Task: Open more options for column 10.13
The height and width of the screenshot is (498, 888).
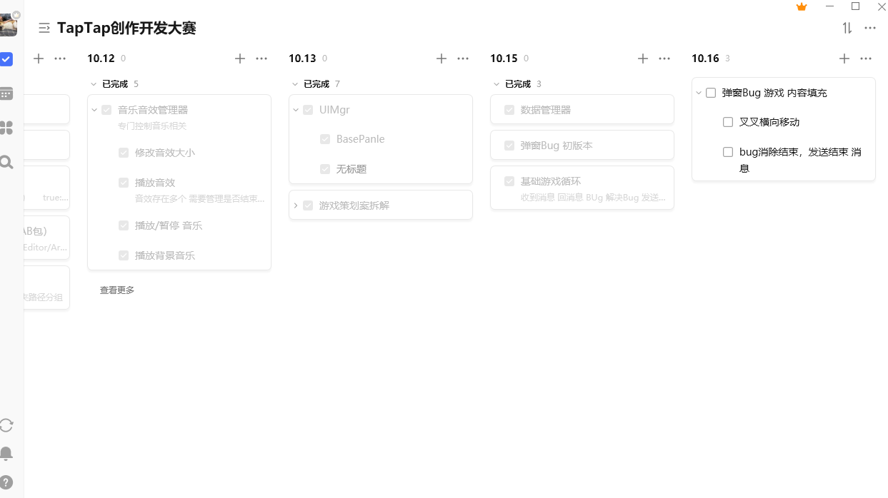Action: click(463, 59)
